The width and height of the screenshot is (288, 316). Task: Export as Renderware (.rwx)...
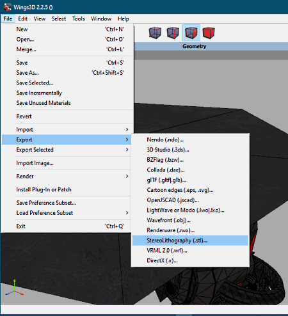tap(190, 230)
